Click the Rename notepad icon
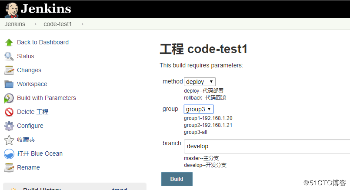Image resolution: width=350 pixels, height=190 pixels. (9, 167)
